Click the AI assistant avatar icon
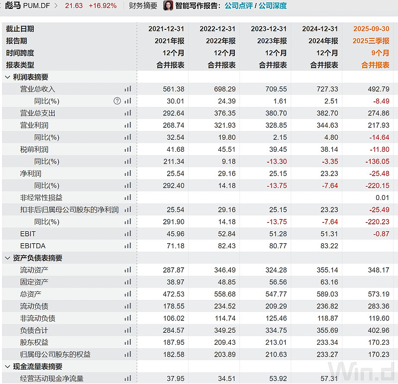Image resolution: width=398 pixels, height=384 pixels. click(168, 5)
